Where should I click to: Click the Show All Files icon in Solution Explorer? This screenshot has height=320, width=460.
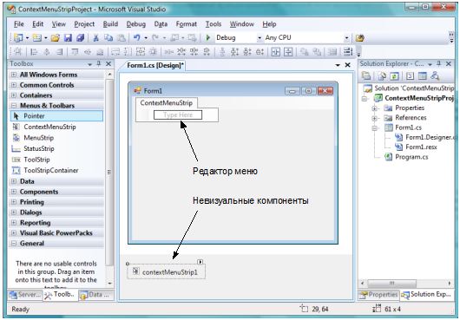(x=382, y=76)
